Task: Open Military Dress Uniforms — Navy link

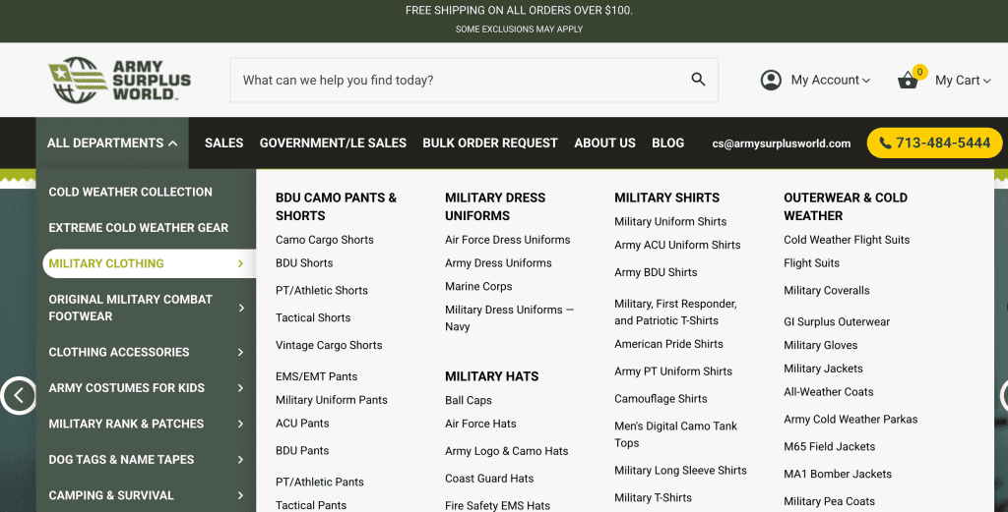Action: [509, 318]
